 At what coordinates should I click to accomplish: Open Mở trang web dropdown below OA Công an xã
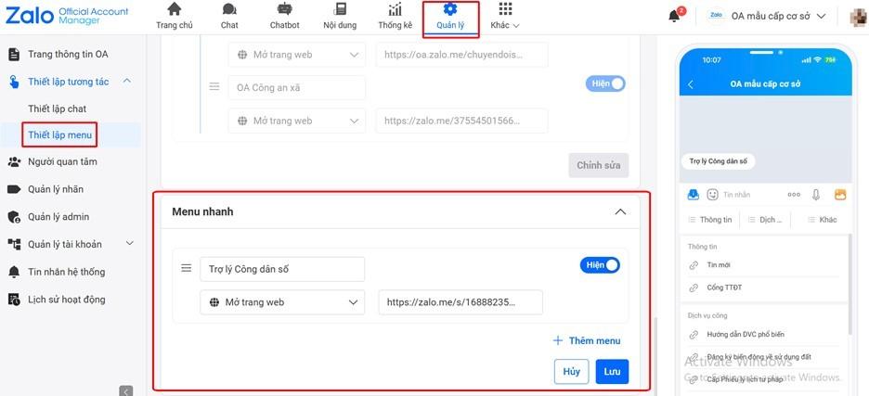pos(296,121)
